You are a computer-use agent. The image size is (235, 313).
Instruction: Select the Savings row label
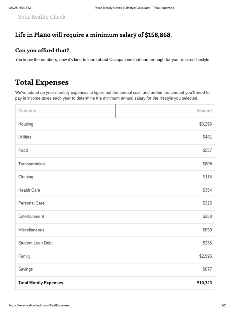pyautogui.click(x=25, y=269)
